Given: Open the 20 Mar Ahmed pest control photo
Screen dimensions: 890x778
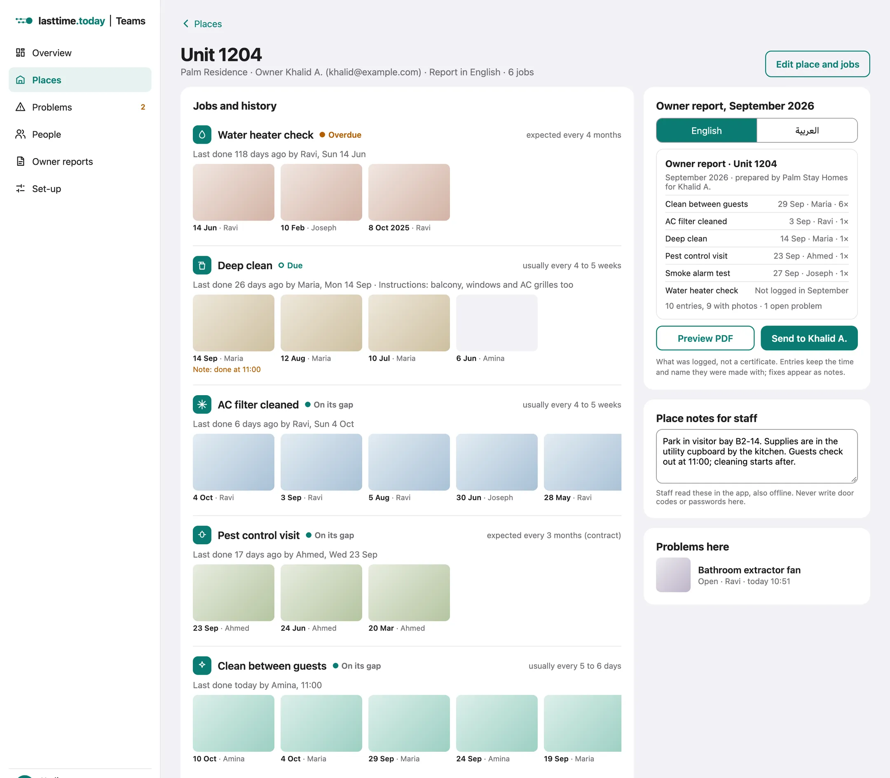Looking at the screenshot, I should (x=409, y=593).
